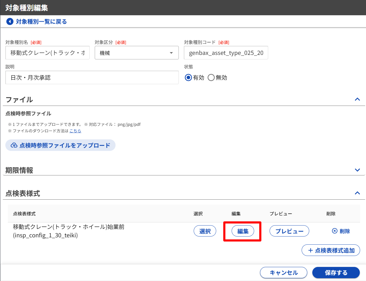Image resolution: width=366 pixels, height=281 pixels.
Task: Open the こちら download instructions link
Action: coord(75,131)
